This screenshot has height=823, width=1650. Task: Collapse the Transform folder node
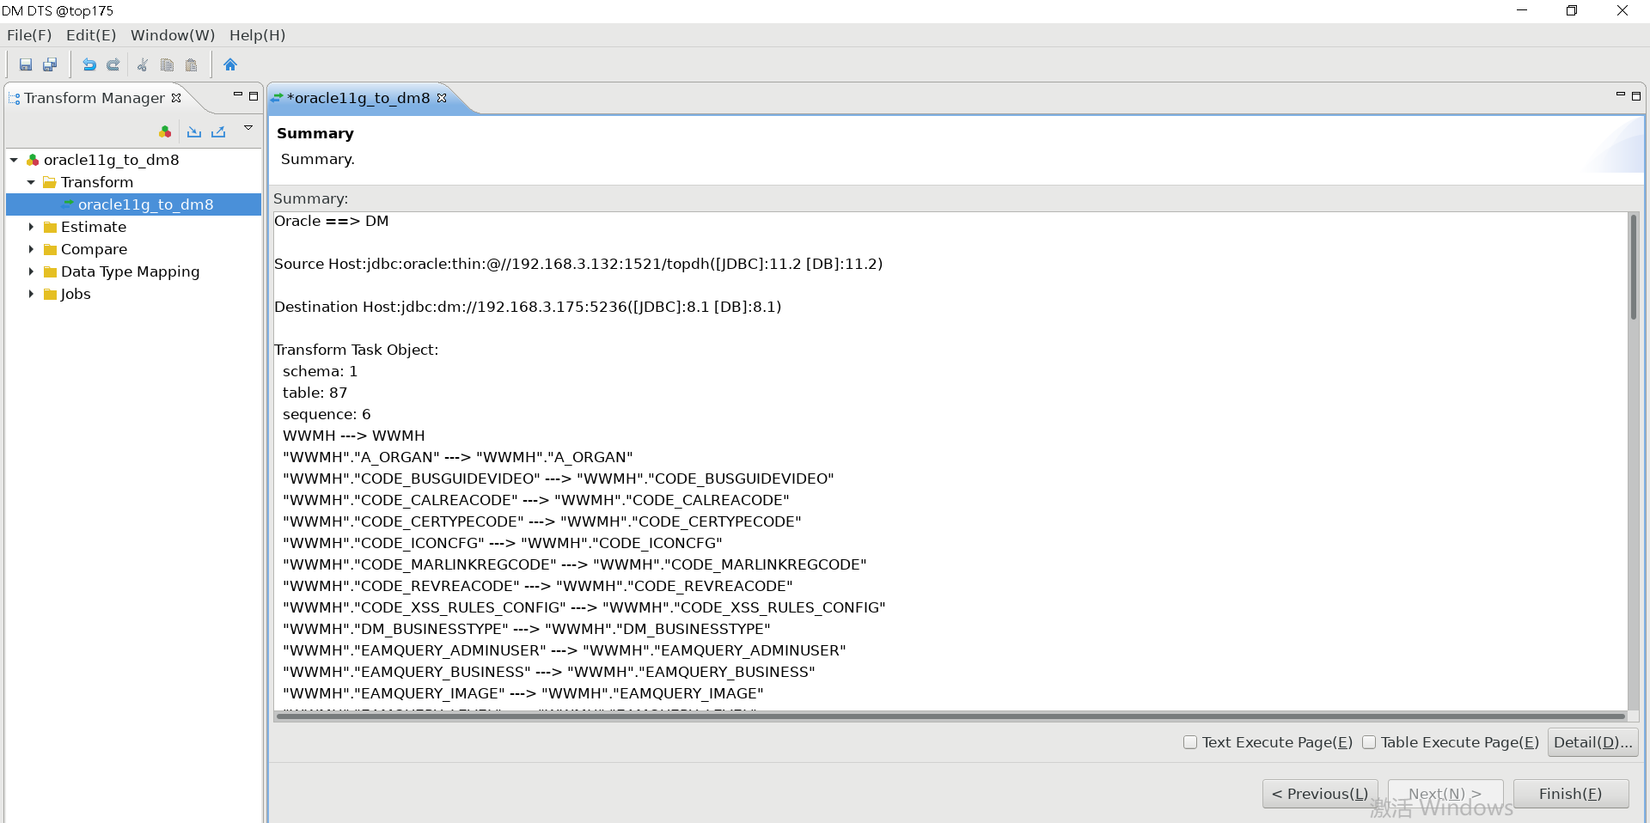click(31, 182)
